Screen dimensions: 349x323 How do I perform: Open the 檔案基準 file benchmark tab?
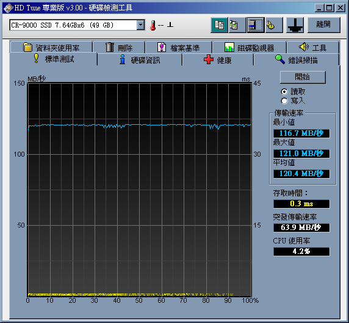(x=178, y=47)
